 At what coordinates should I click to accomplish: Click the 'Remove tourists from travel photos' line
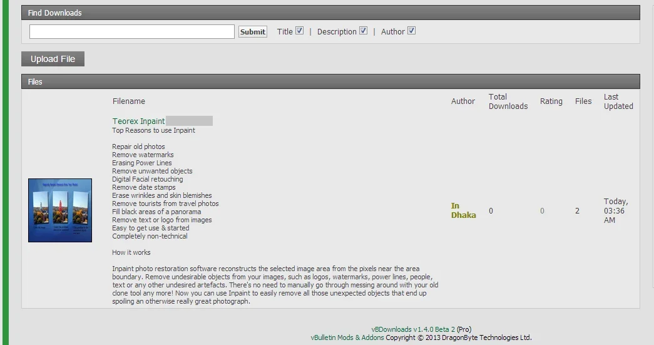click(x=165, y=203)
